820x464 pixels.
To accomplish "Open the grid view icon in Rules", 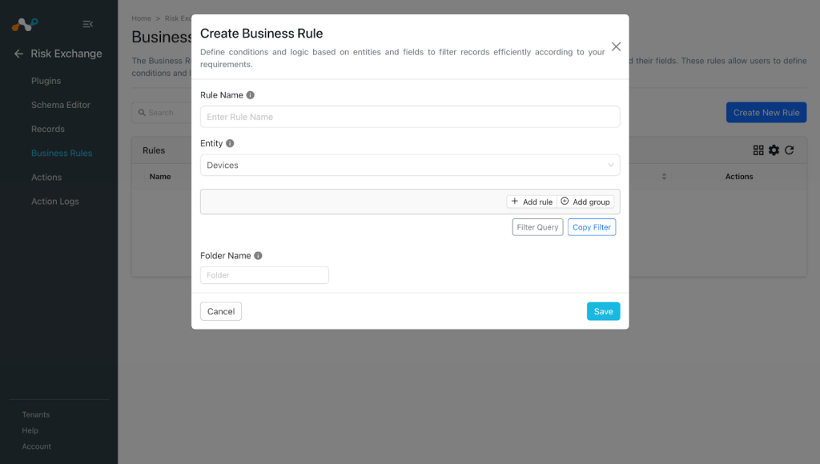I will pos(758,150).
